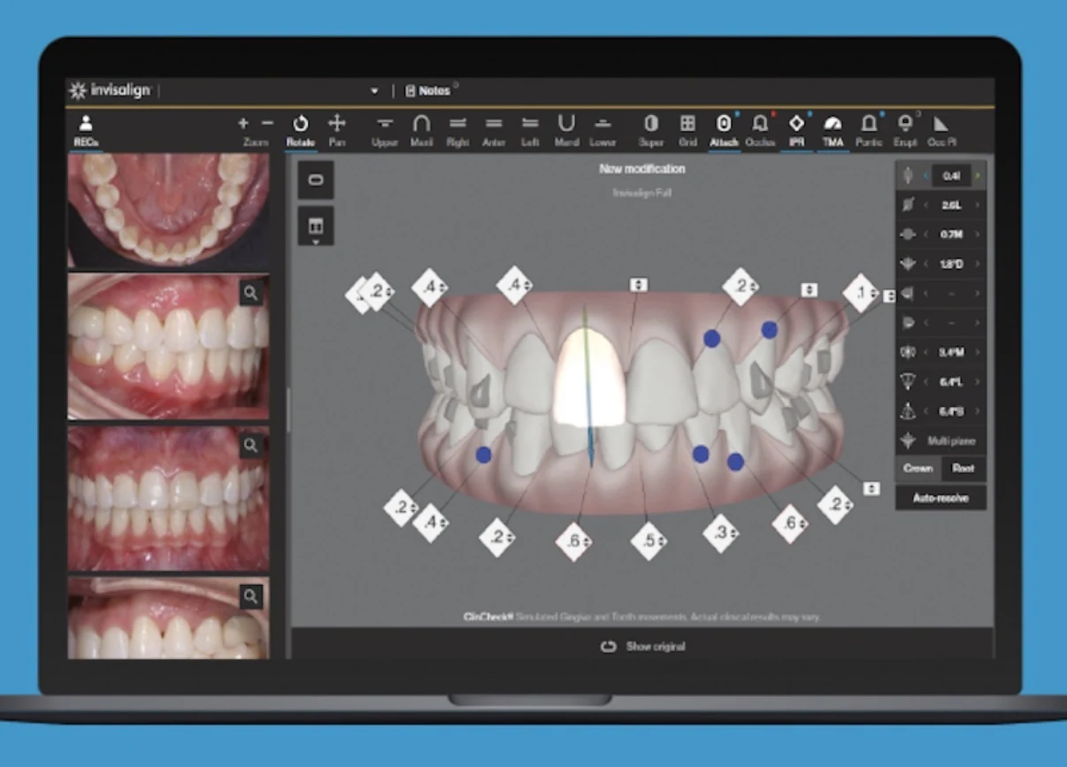Adjust the .5 IPR marker on lower teeth
Image resolution: width=1067 pixels, height=767 pixels.
(649, 541)
